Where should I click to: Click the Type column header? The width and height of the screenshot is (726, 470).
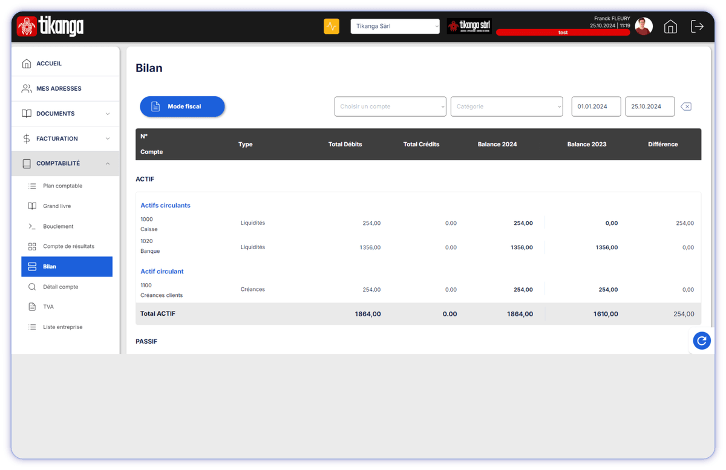(x=246, y=145)
